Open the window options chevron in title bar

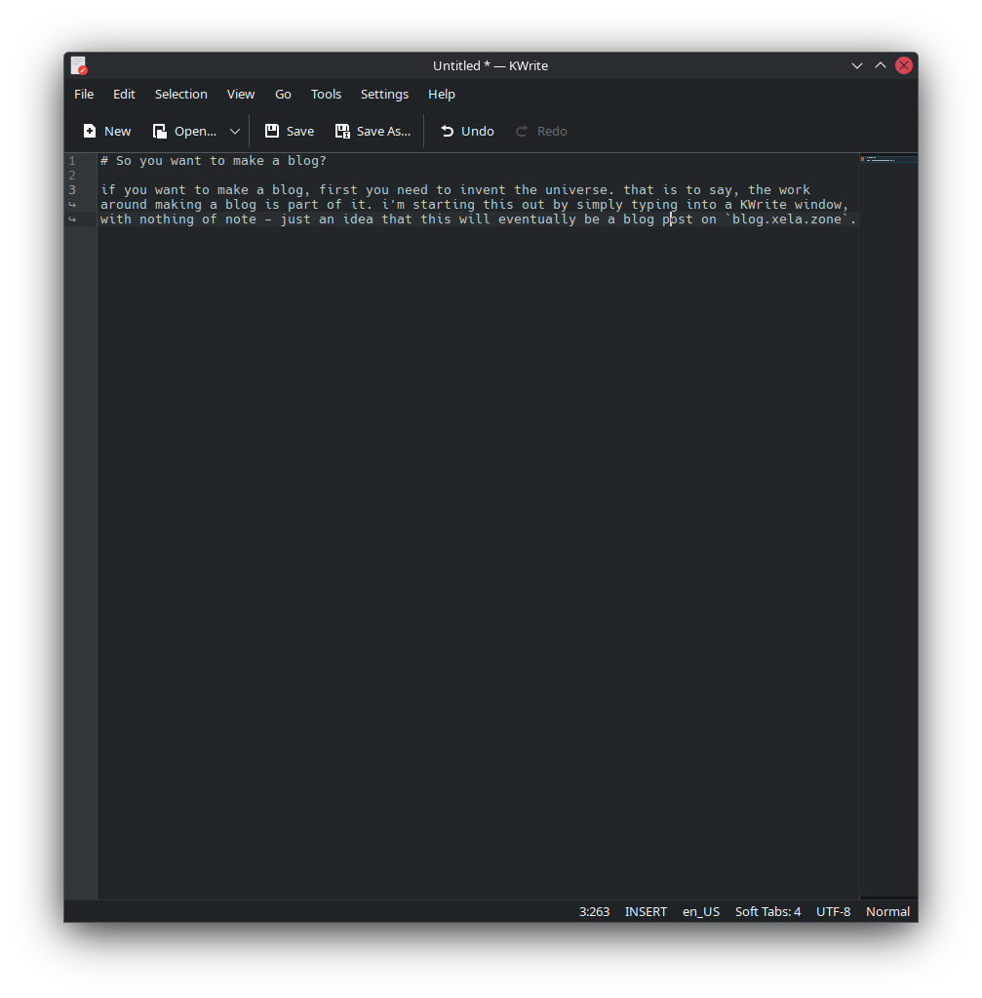click(856, 65)
